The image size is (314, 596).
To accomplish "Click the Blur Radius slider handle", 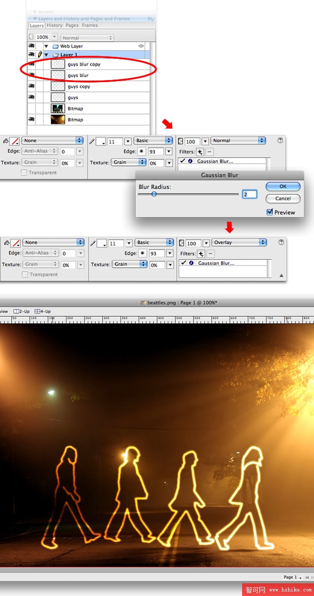I will (x=154, y=194).
